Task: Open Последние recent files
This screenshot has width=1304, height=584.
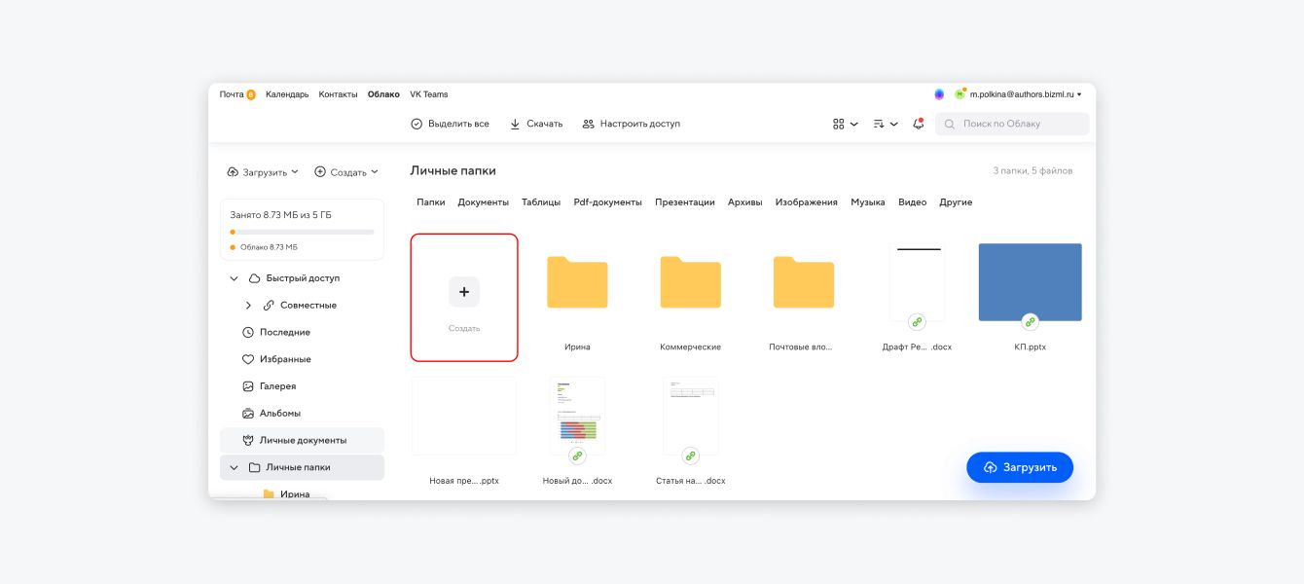Action: tap(284, 332)
